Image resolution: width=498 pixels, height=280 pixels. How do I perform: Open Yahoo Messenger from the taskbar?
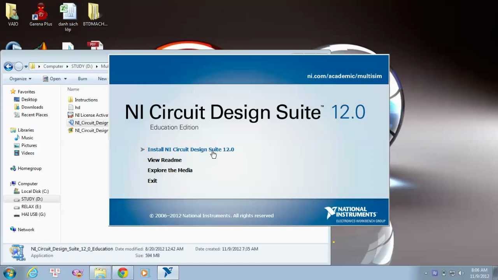pyautogui.click(x=77, y=273)
